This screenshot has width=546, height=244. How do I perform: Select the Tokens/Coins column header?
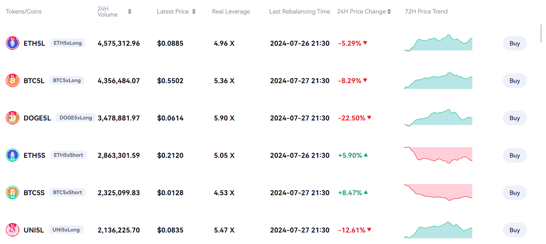[x=23, y=11]
